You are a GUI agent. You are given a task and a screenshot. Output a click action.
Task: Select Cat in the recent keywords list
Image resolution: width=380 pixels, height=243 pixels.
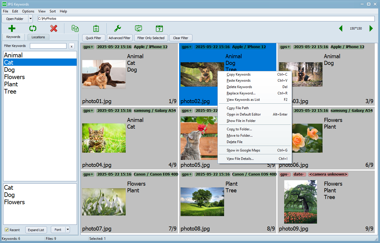[40, 188]
